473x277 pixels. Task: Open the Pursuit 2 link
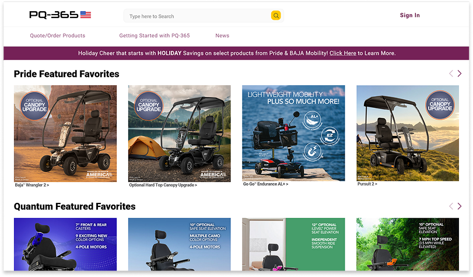pos(367,184)
